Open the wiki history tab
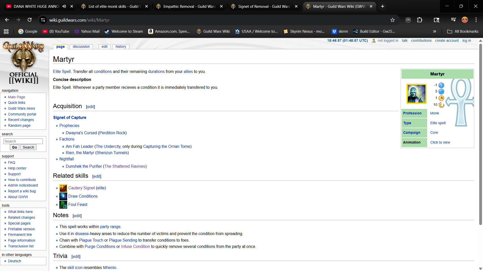Image resolution: width=483 pixels, height=271 pixels. pyautogui.click(x=121, y=47)
